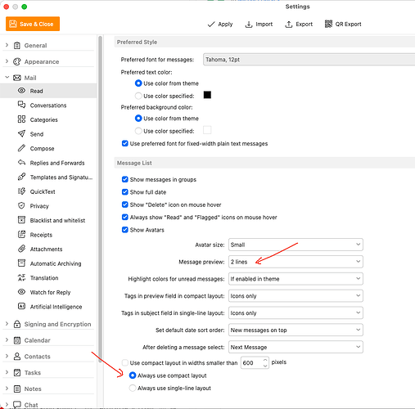Disable the Show Avatars checkbox
Screen dimensions: 415x409
coord(125,230)
